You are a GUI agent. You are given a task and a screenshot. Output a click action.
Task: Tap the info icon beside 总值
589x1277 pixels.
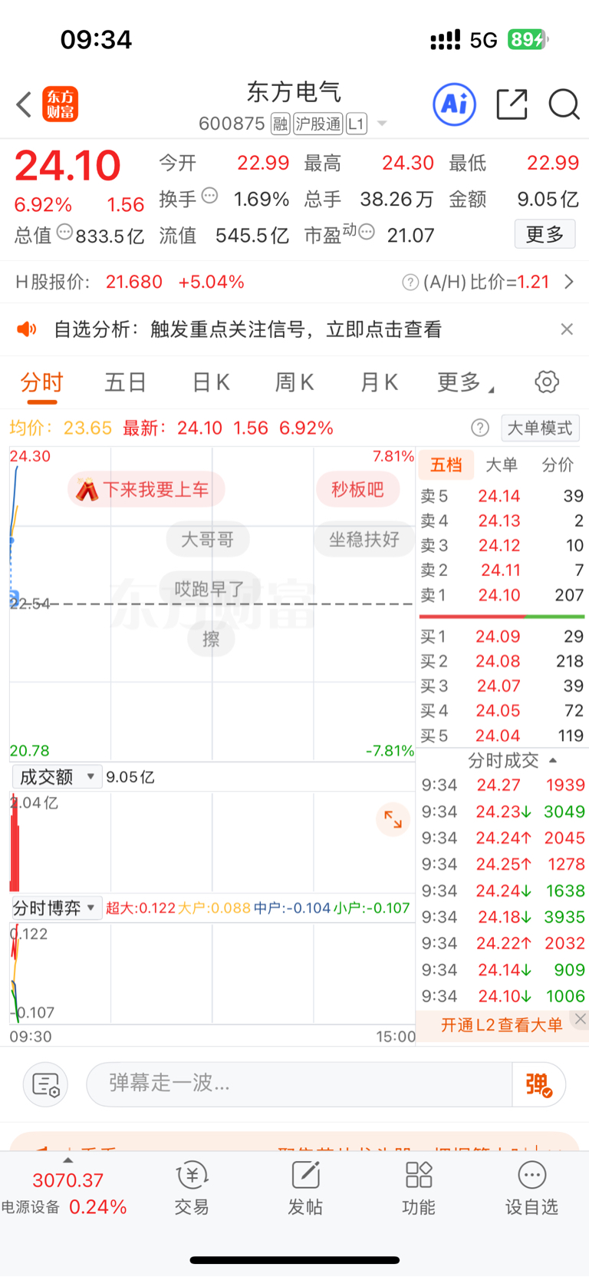(65, 231)
